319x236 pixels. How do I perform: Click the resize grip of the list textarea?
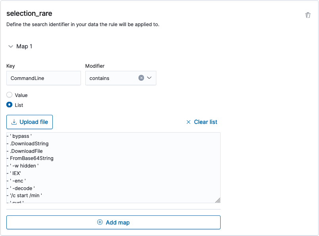point(218,201)
